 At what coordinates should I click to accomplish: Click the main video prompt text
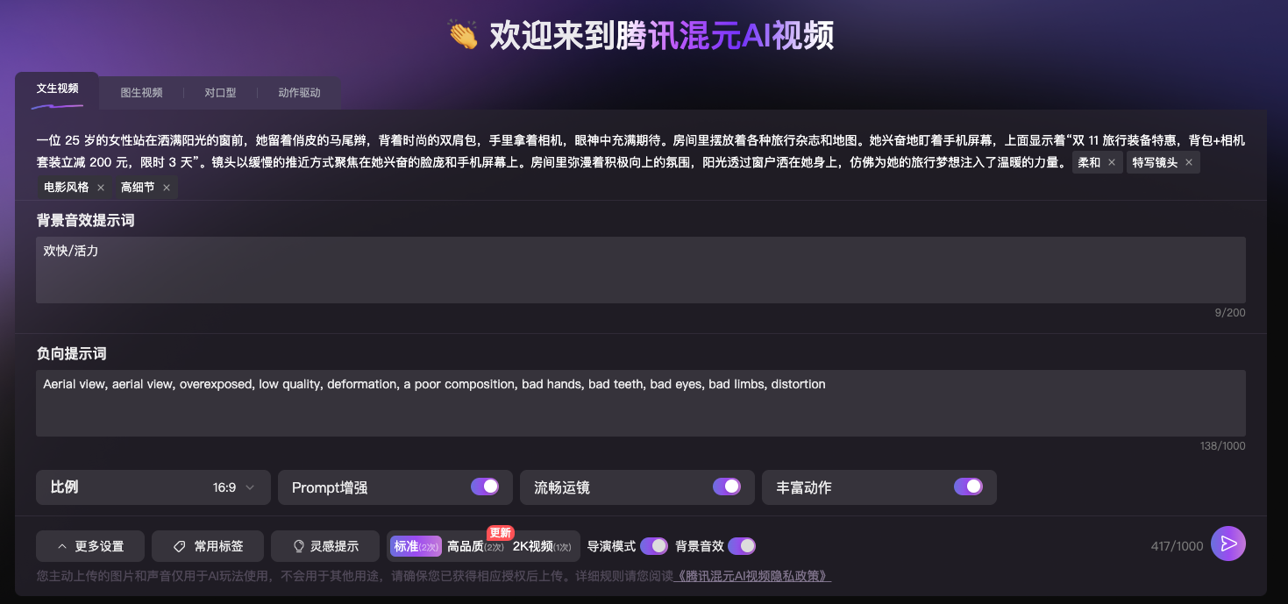pyautogui.click(x=641, y=151)
